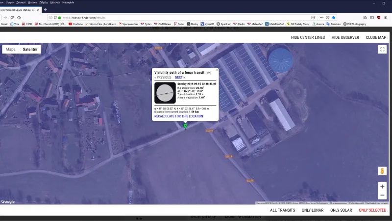Show all transits on map
Viewport: 392px width, 221px height.
click(283, 210)
